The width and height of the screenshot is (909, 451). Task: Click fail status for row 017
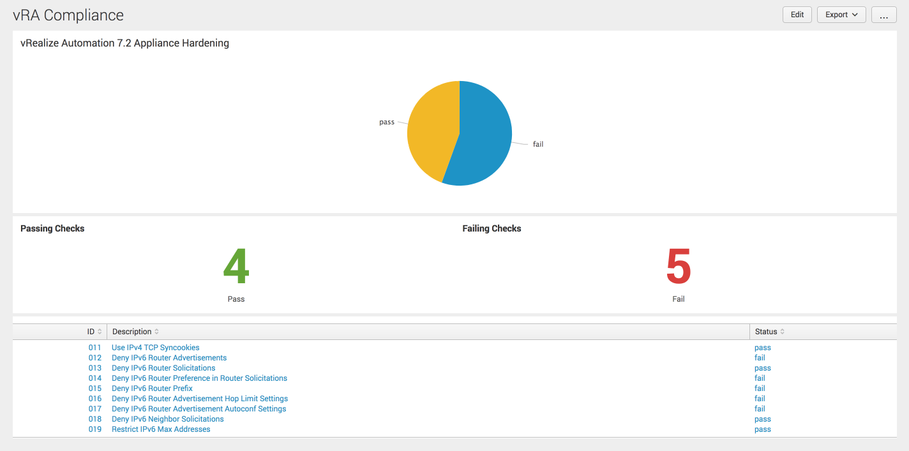(760, 409)
